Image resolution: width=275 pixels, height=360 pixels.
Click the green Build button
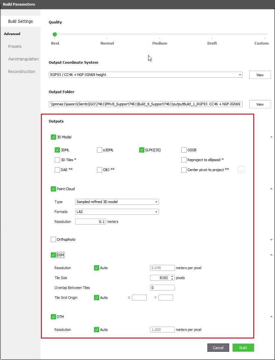pos(243,347)
